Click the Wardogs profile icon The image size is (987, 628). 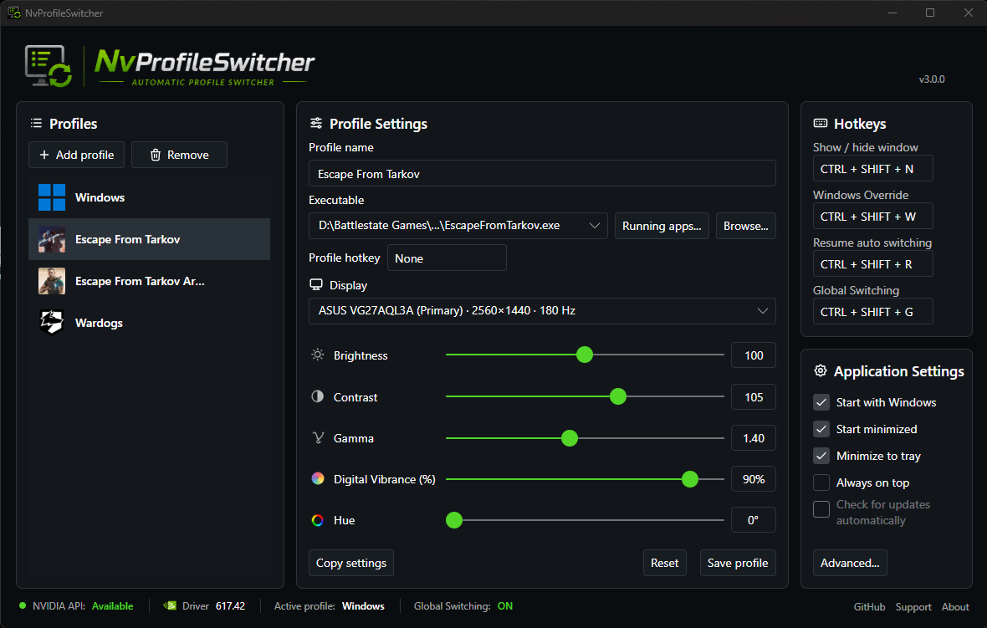tap(52, 323)
